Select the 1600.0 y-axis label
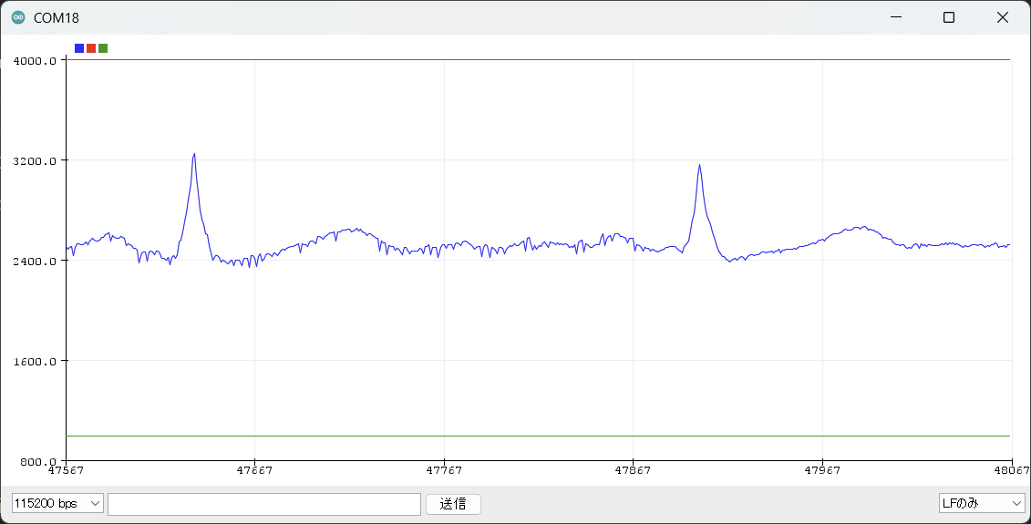Screen dimensions: 1031x524 (36, 362)
